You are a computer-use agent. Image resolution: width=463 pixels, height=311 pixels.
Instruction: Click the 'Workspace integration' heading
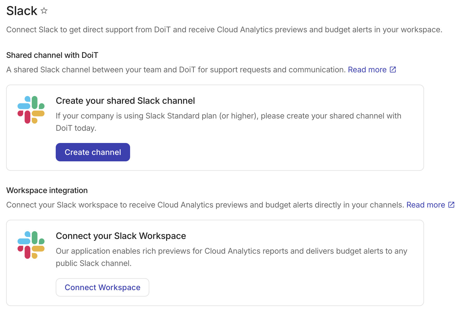47,190
